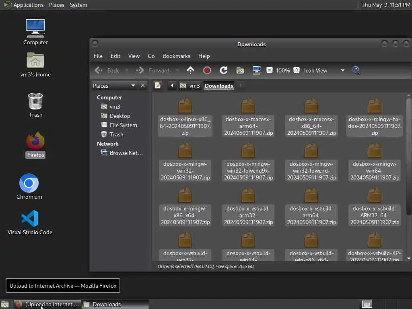The width and height of the screenshot is (412, 309).
Task: Click the red Stop loading icon
Action: 207,70
